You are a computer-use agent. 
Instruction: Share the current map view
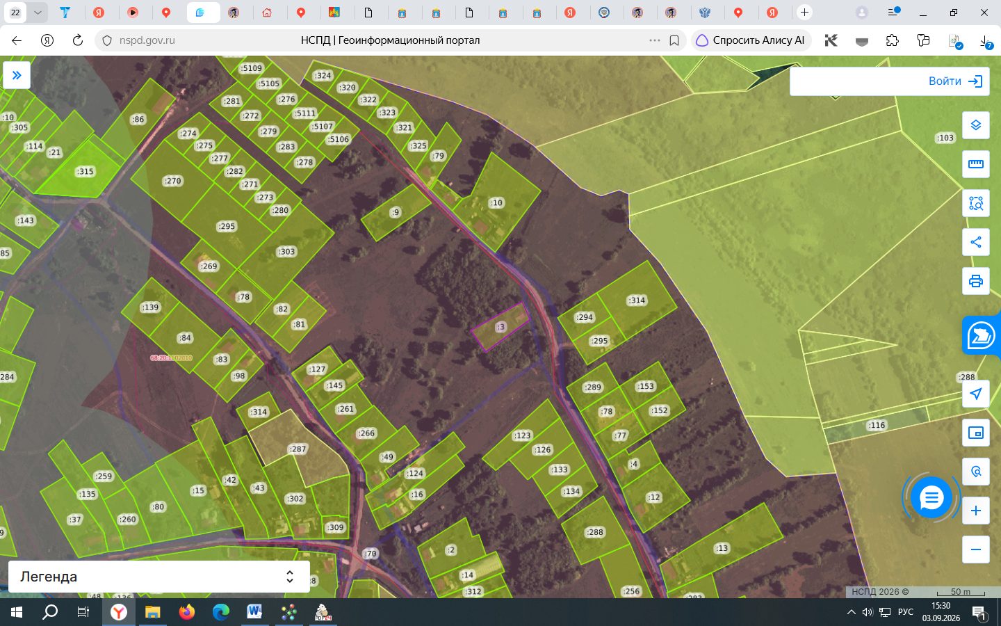pos(976,242)
